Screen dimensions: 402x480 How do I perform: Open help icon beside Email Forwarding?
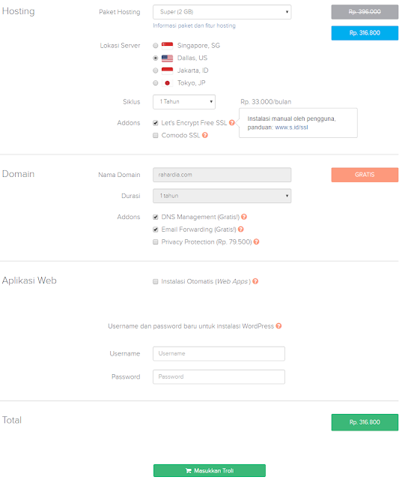coord(241,229)
